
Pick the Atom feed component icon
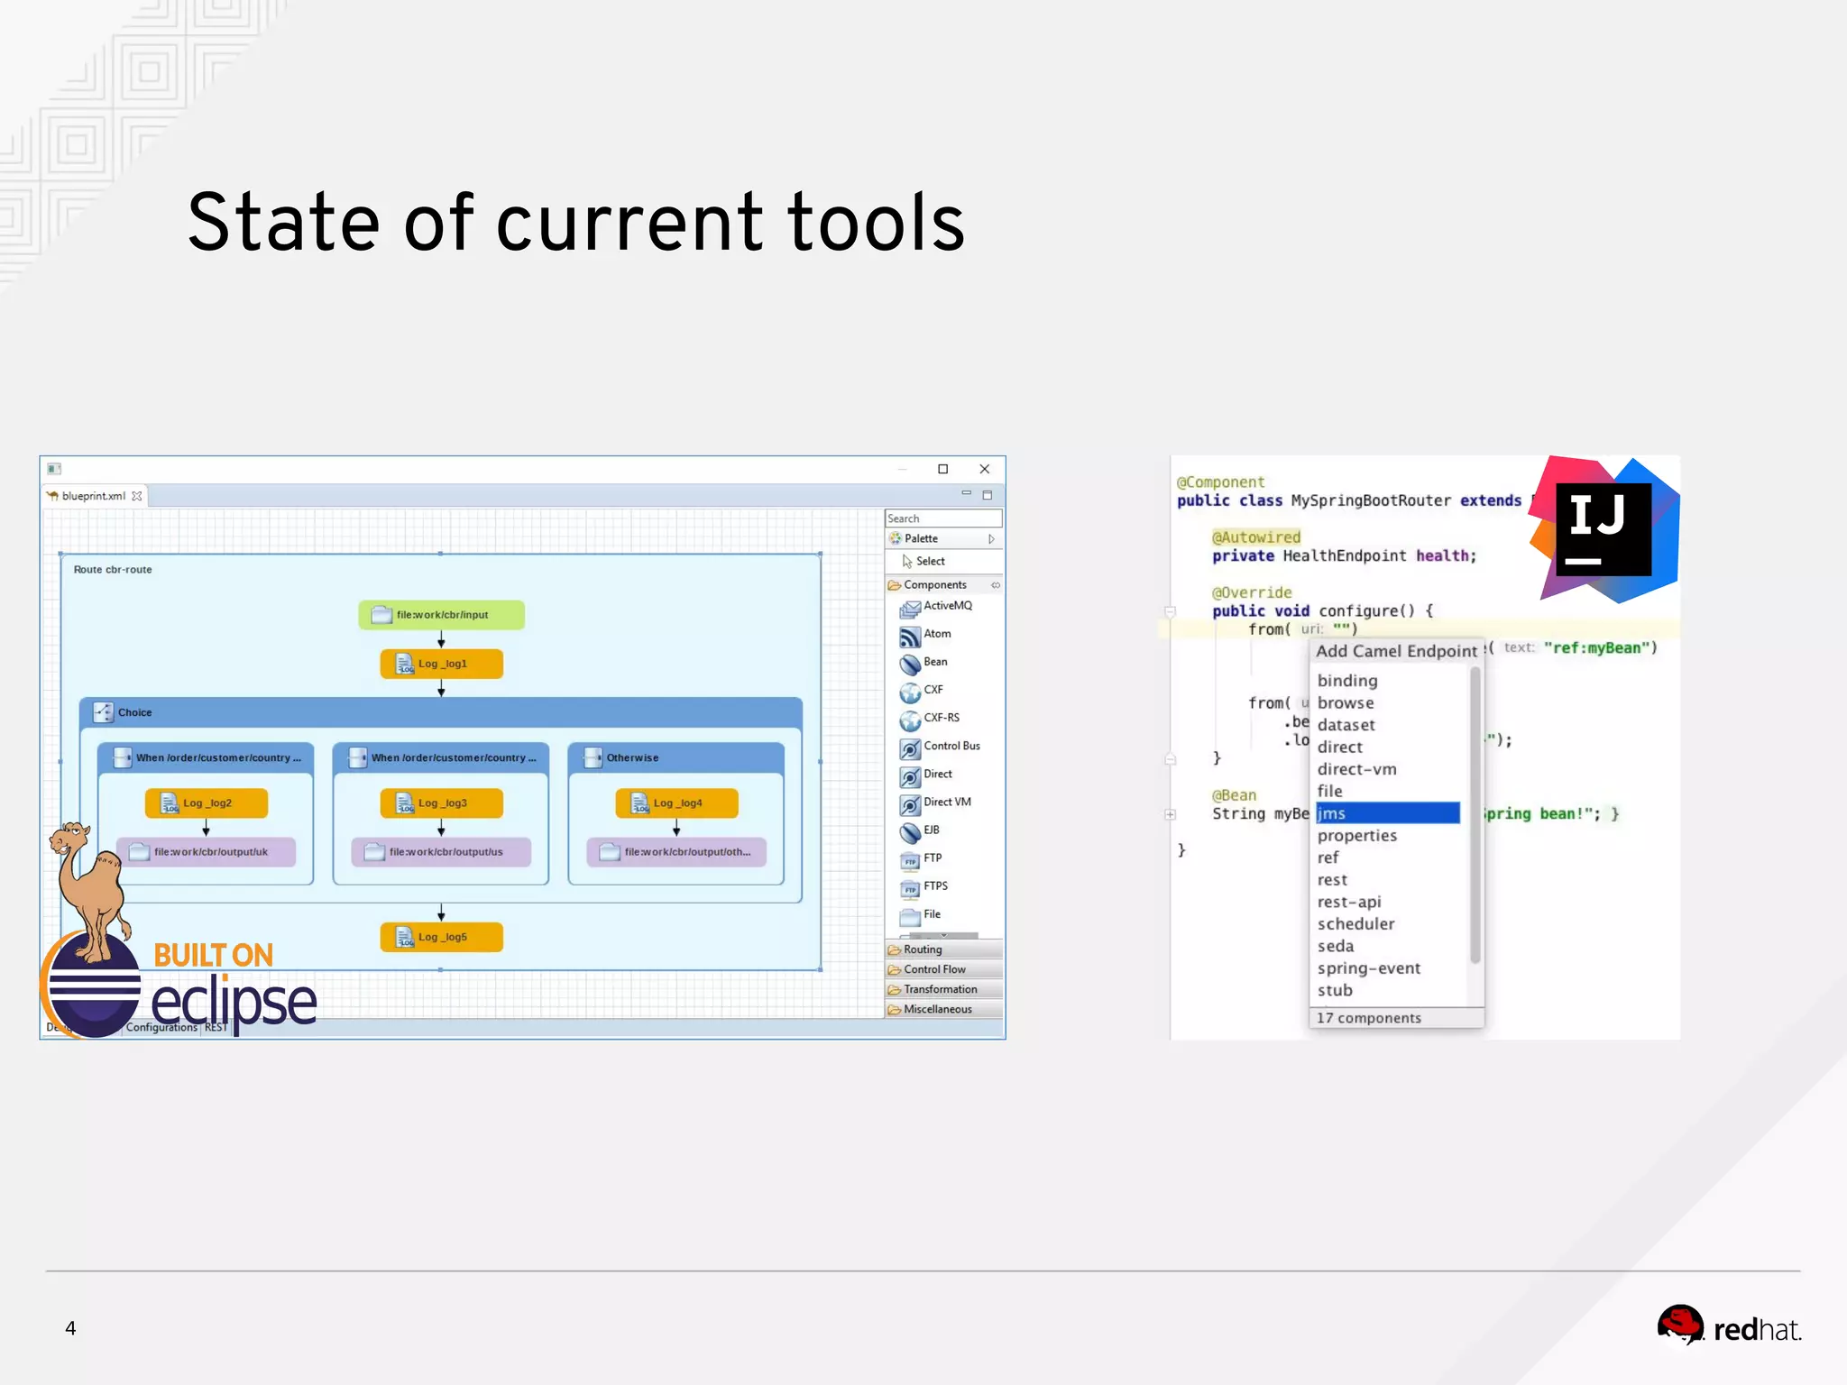tap(910, 638)
